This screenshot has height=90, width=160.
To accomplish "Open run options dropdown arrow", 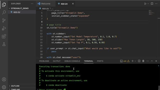I will (148, 4).
